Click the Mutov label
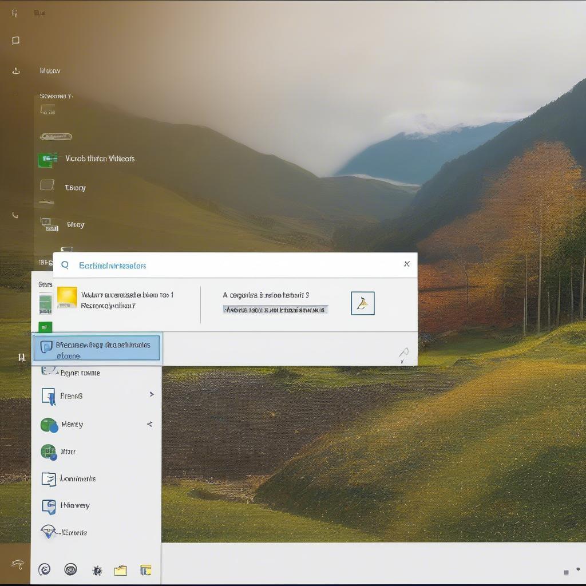Image resolution: width=586 pixels, height=586 pixels. point(50,70)
